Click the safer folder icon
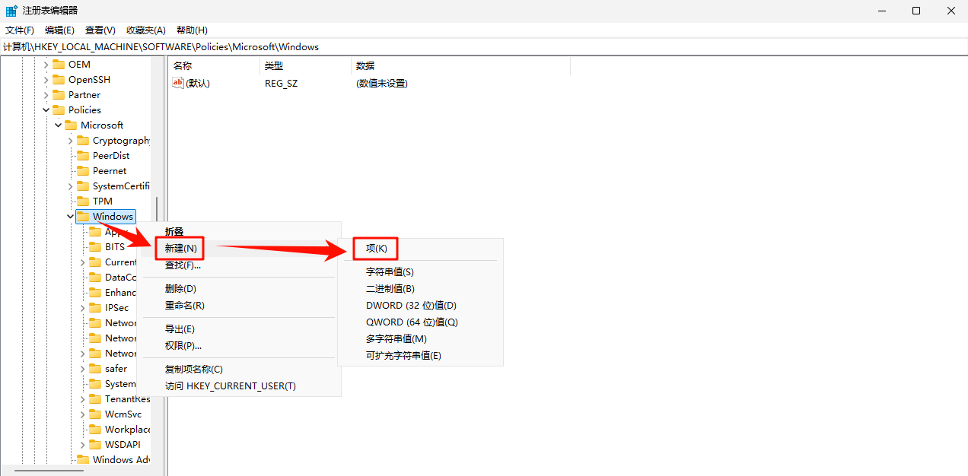Viewport: 968px width, 476px height. (96, 368)
